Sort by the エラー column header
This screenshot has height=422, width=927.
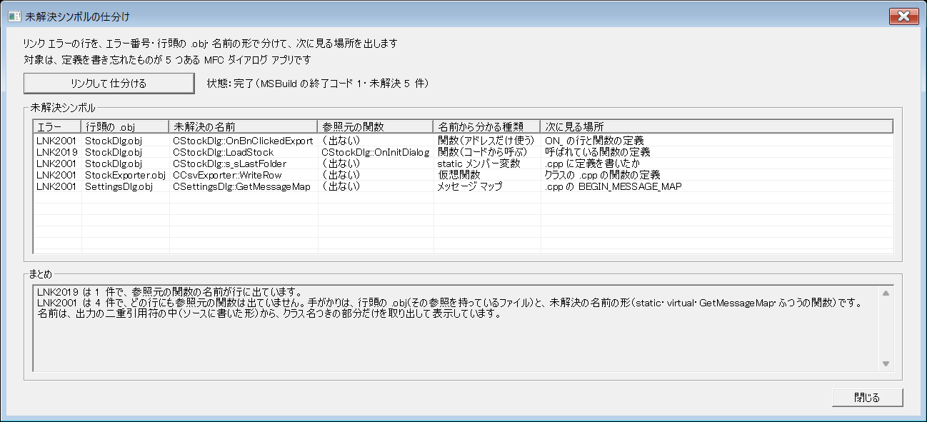click(x=57, y=126)
